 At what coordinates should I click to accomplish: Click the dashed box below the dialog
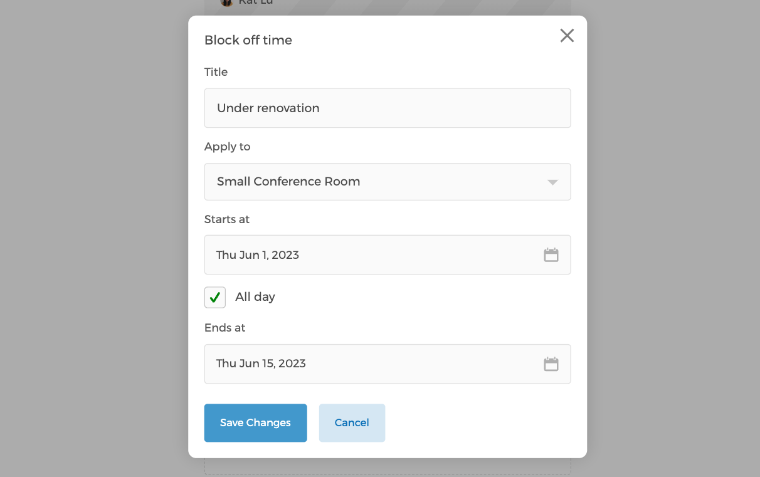(387, 467)
